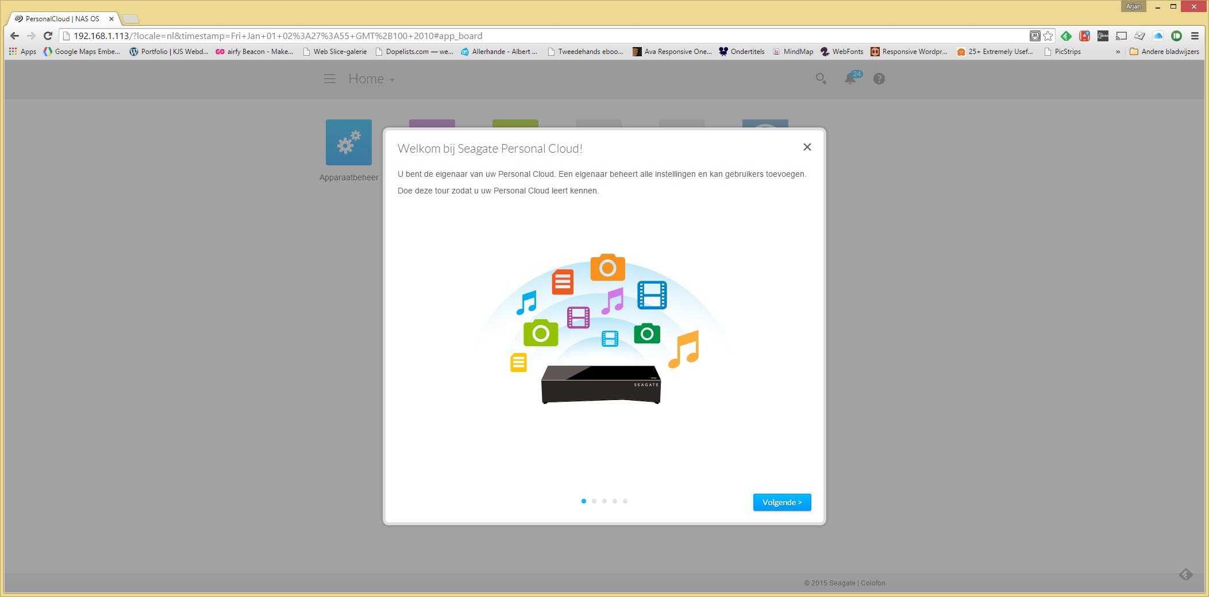The width and height of the screenshot is (1209, 597).
Task: Open Ava Responsive One... bookmark
Action: [x=672, y=52]
